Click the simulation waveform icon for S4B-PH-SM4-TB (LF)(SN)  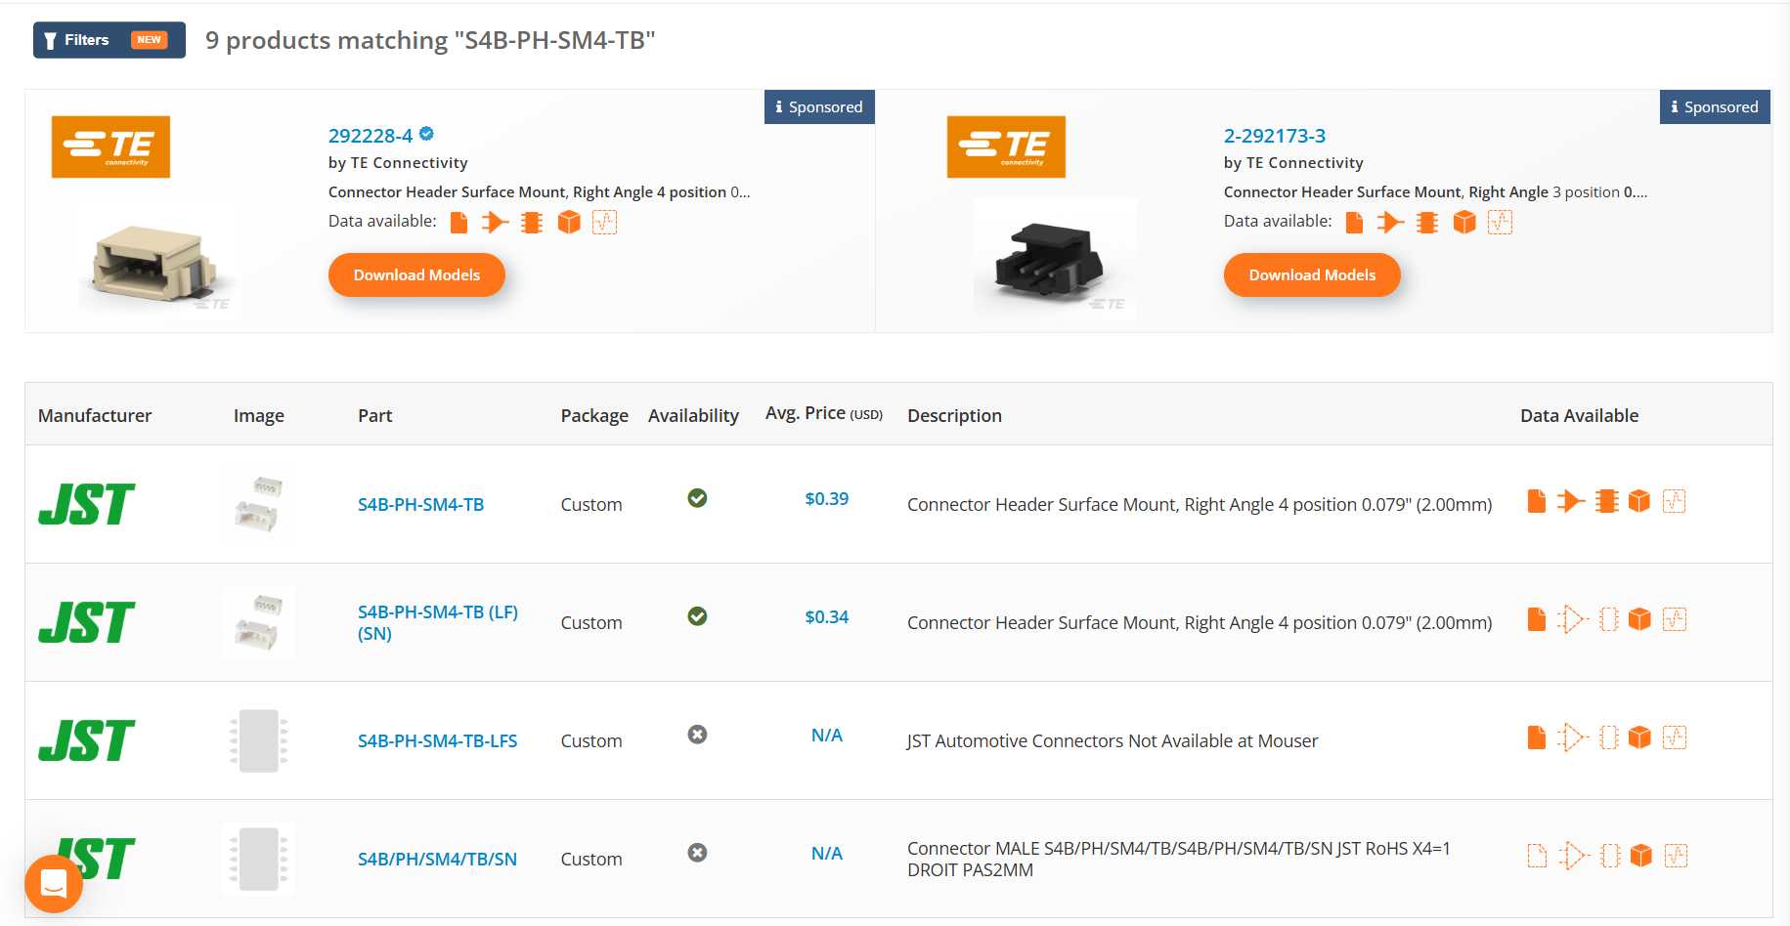[x=1674, y=619]
